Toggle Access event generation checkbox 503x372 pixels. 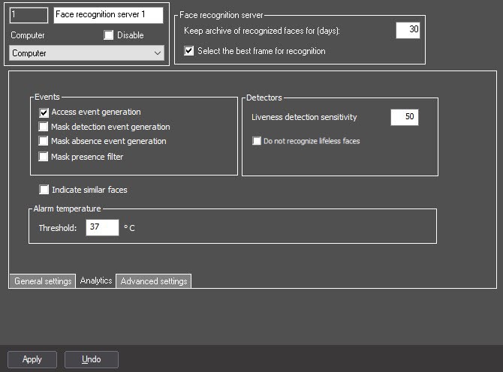point(44,112)
